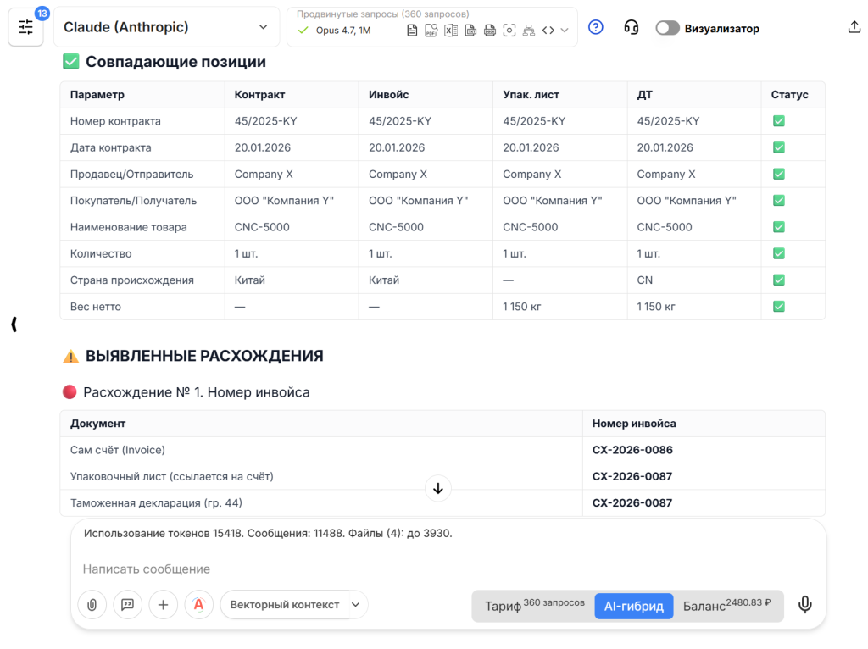This screenshot has height=649, width=868.
Task: Open the blue question mark help icon
Action: click(596, 27)
